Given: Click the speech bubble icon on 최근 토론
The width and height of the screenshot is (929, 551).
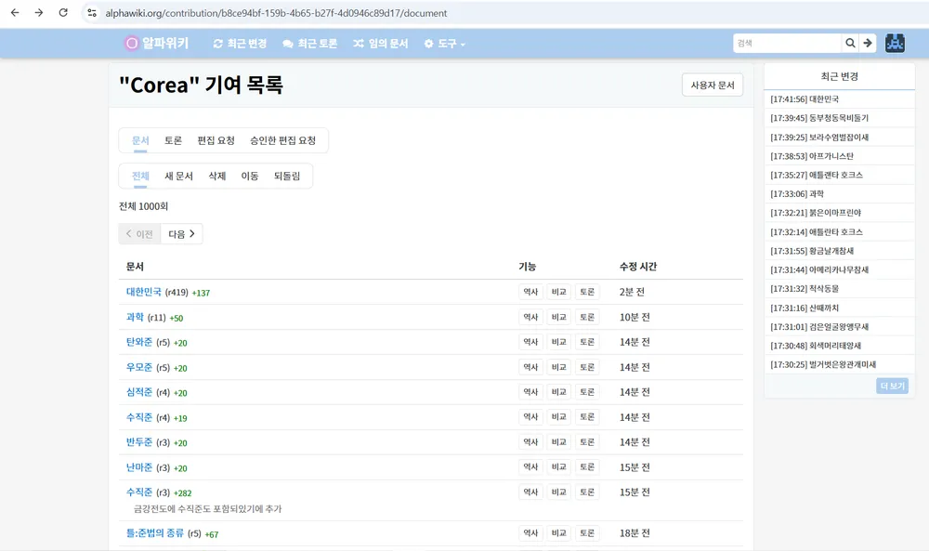Looking at the screenshot, I should pyautogui.click(x=288, y=43).
